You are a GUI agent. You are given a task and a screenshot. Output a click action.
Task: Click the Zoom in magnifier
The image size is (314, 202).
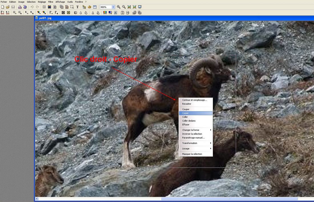click(x=118, y=7)
